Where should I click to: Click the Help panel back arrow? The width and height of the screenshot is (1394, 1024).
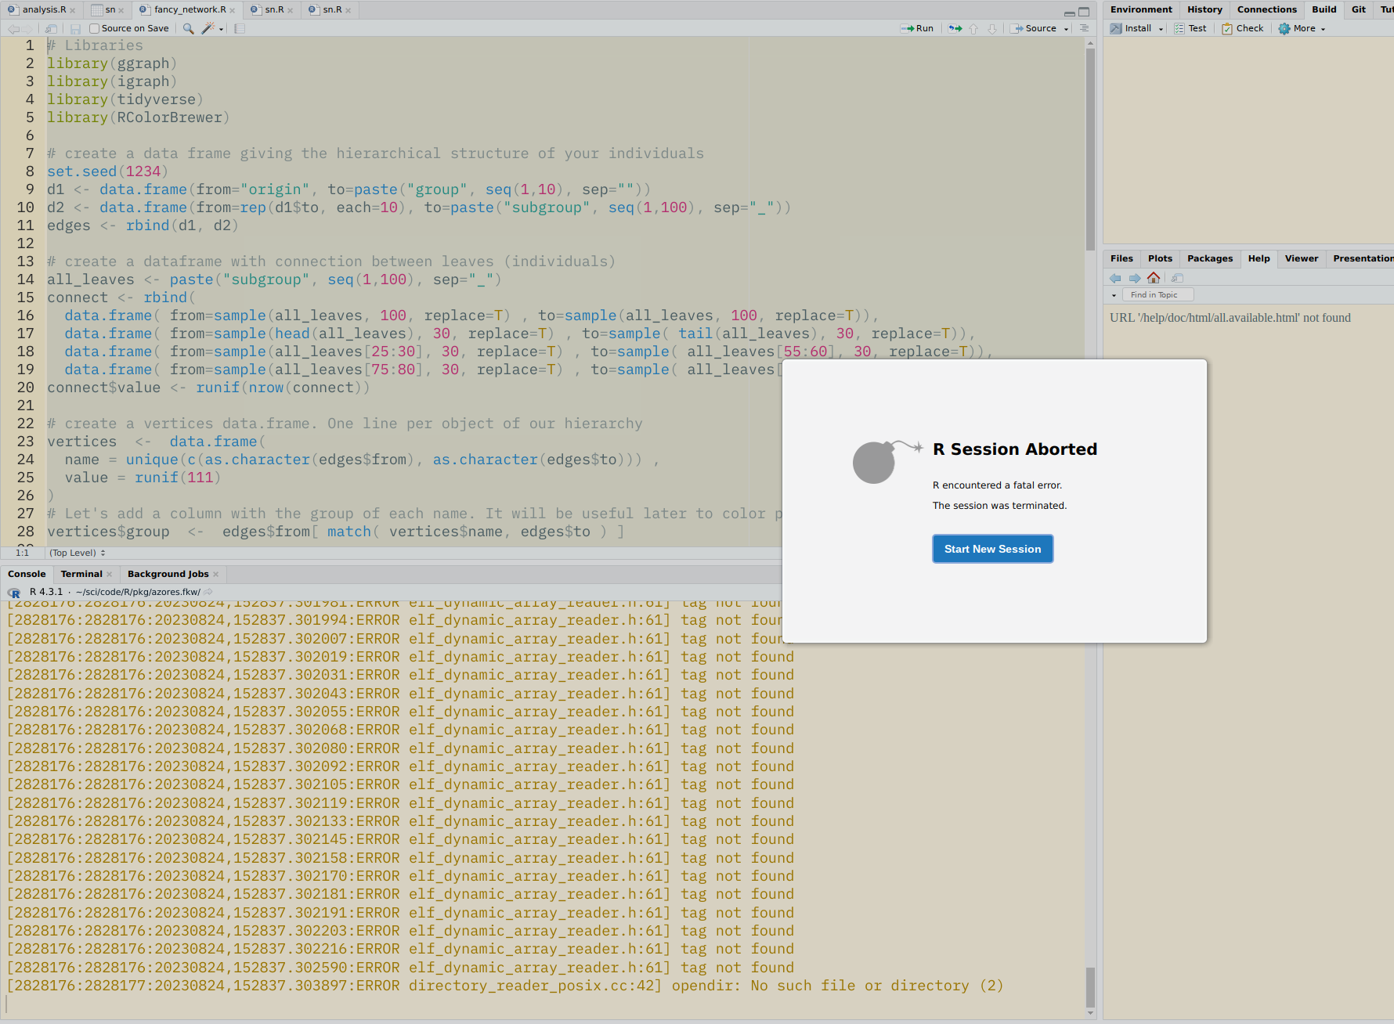1115,277
